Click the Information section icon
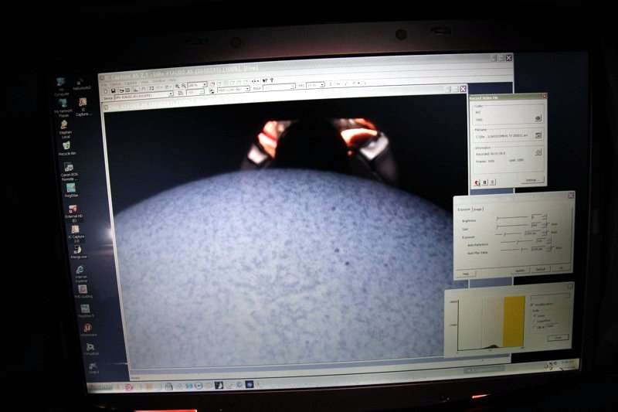 538,152
